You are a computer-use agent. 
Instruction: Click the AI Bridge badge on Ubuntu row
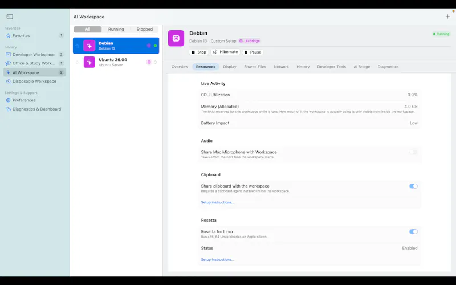click(x=149, y=62)
